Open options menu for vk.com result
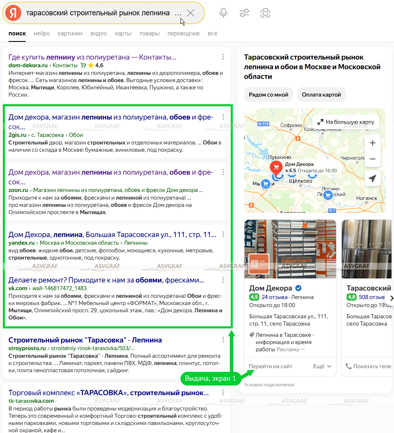This screenshot has width=394, height=433. click(223, 280)
